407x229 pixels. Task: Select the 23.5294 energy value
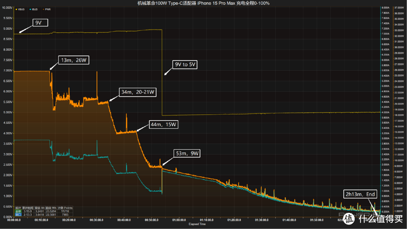51,211
